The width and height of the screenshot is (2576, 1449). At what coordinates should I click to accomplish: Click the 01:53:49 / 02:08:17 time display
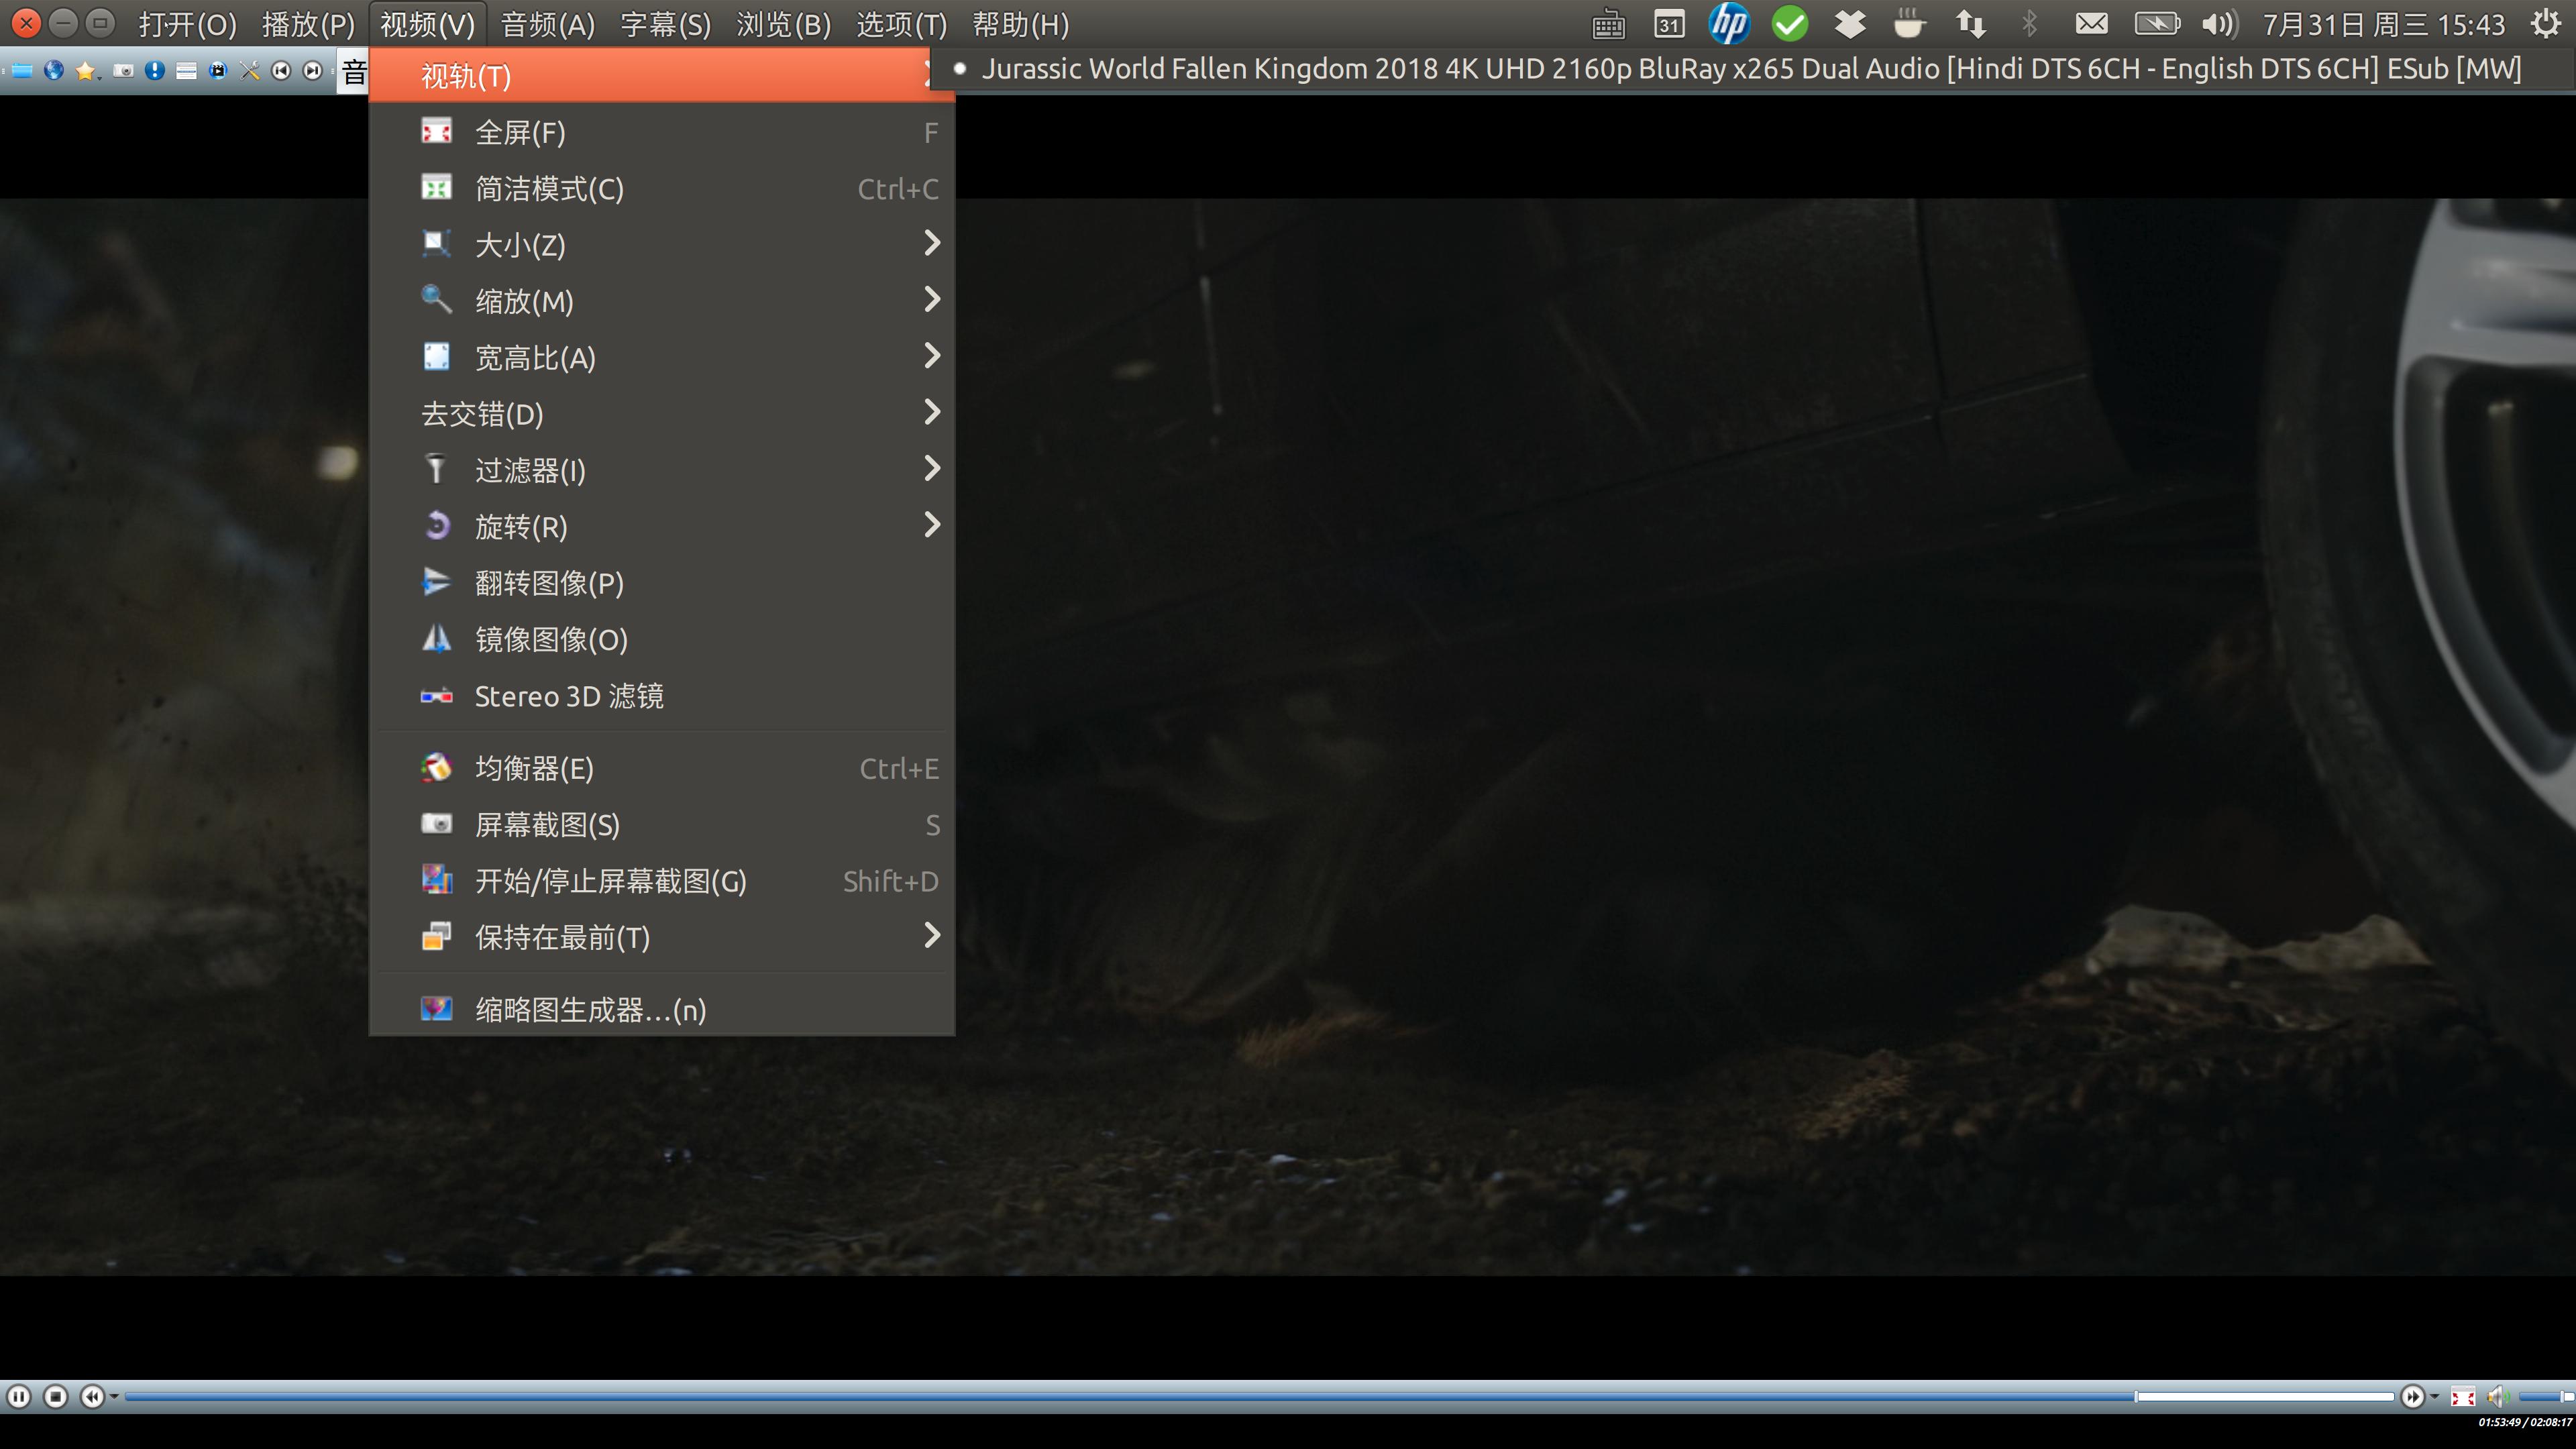(2525, 1422)
